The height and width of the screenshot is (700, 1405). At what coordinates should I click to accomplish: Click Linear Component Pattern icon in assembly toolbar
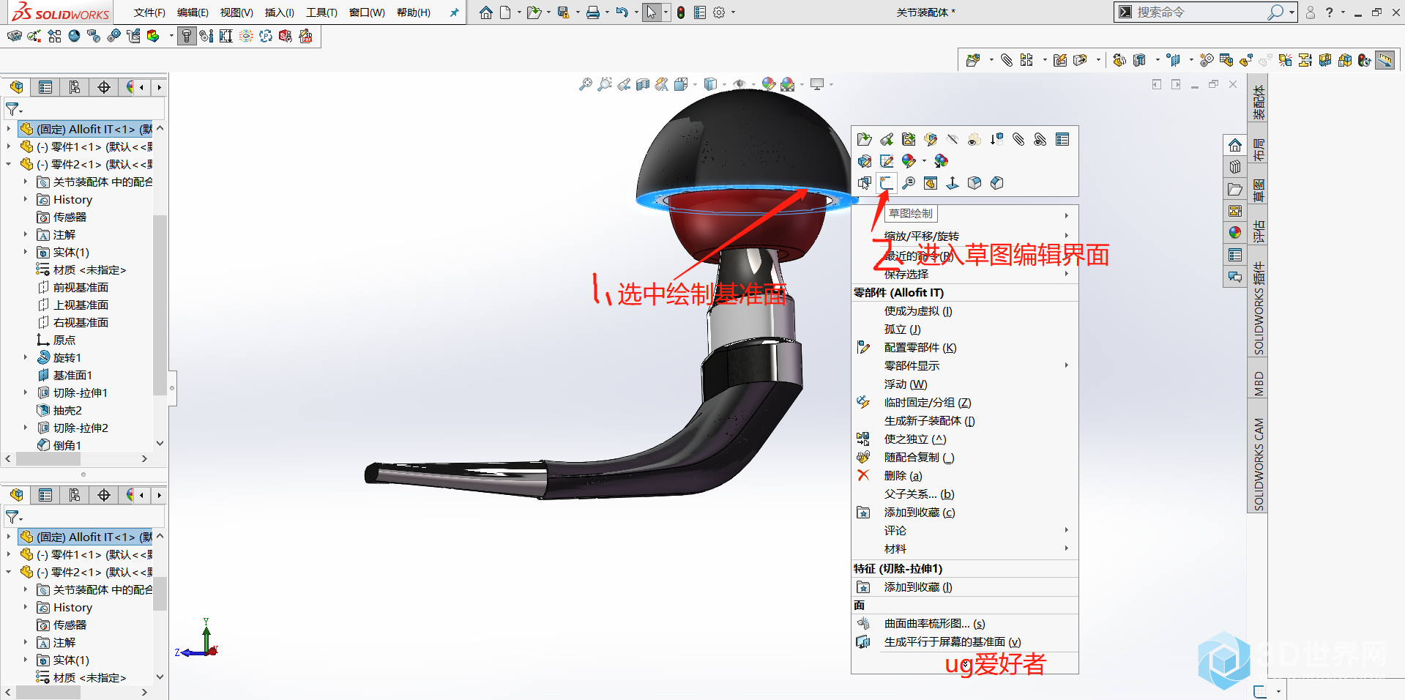1026,60
